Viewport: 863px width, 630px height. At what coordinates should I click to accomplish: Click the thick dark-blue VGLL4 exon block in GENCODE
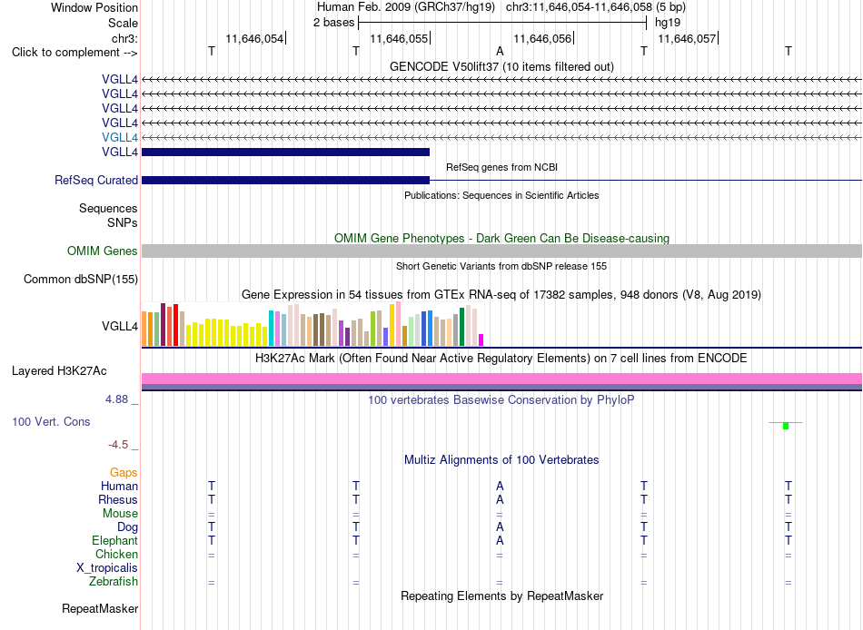point(285,152)
